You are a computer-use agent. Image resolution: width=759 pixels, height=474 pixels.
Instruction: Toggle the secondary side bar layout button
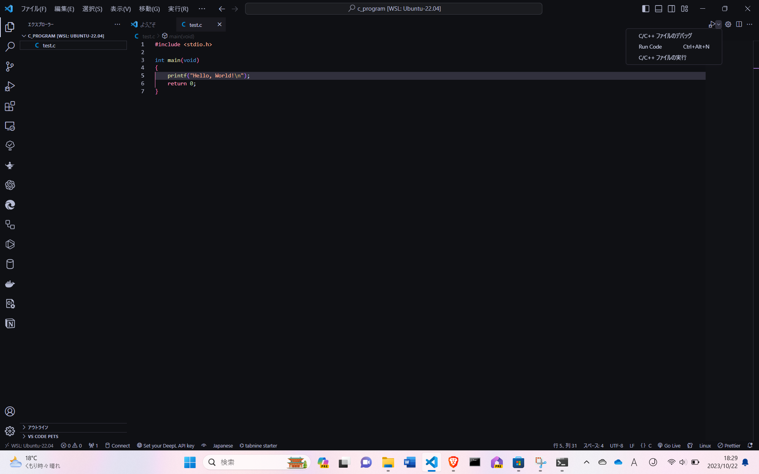click(x=671, y=9)
